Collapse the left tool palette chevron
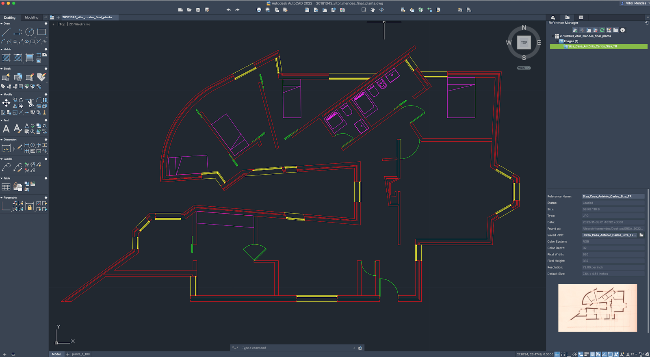650x357 pixels. 45,17
